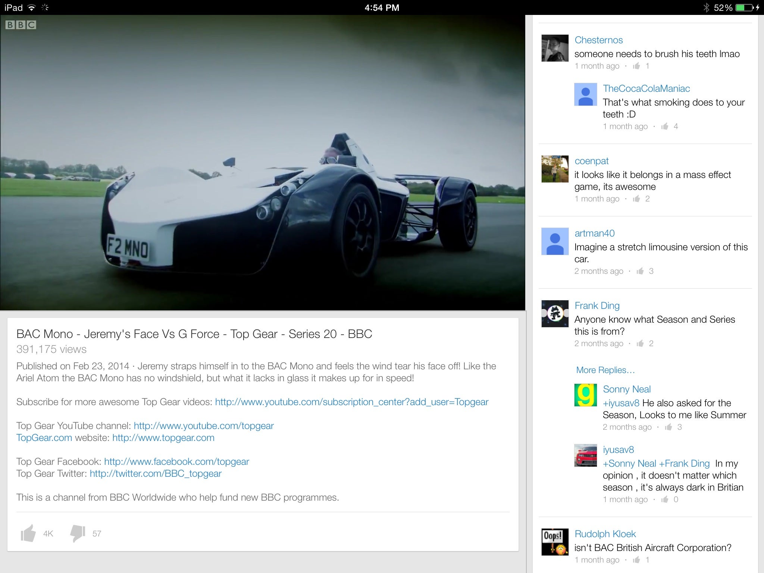
Task: Open Frank Ding username link
Action: point(597,306)
